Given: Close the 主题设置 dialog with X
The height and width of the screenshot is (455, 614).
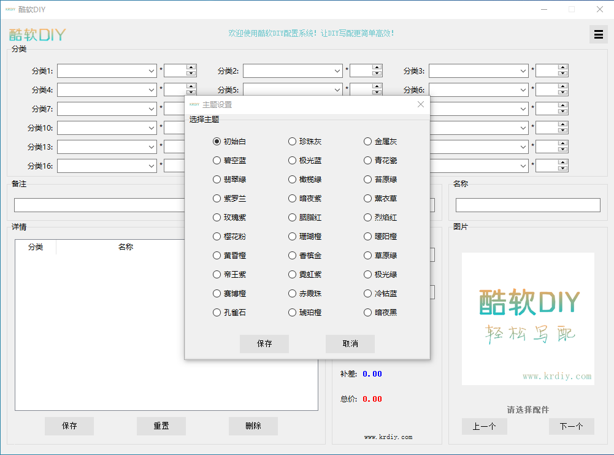Looking at the screenshot, I should [421, 104].
